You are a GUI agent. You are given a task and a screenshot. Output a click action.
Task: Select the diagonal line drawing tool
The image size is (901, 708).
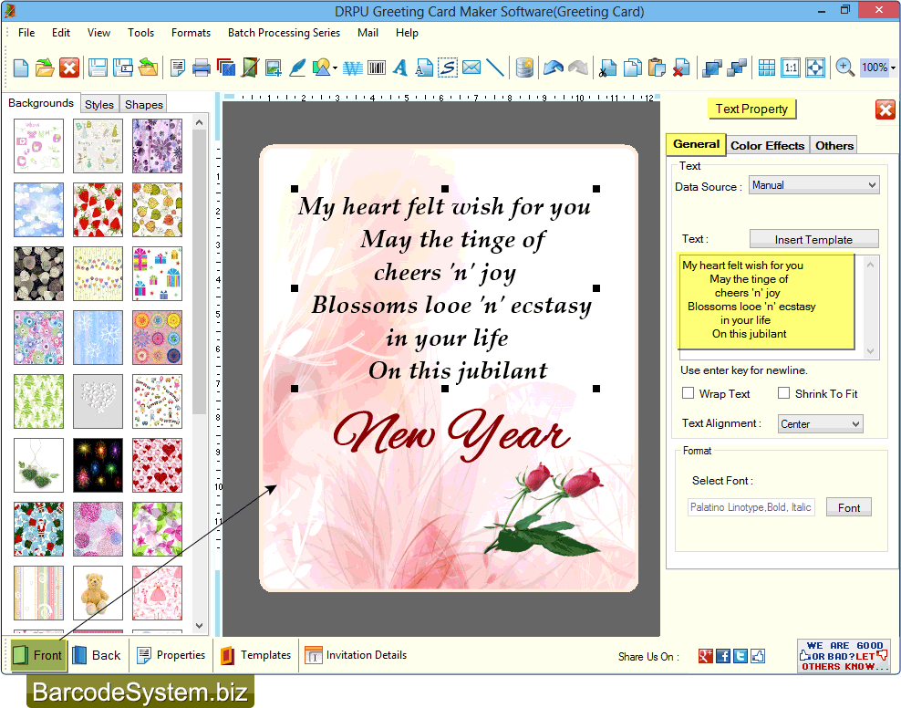(x=495, y=68)
